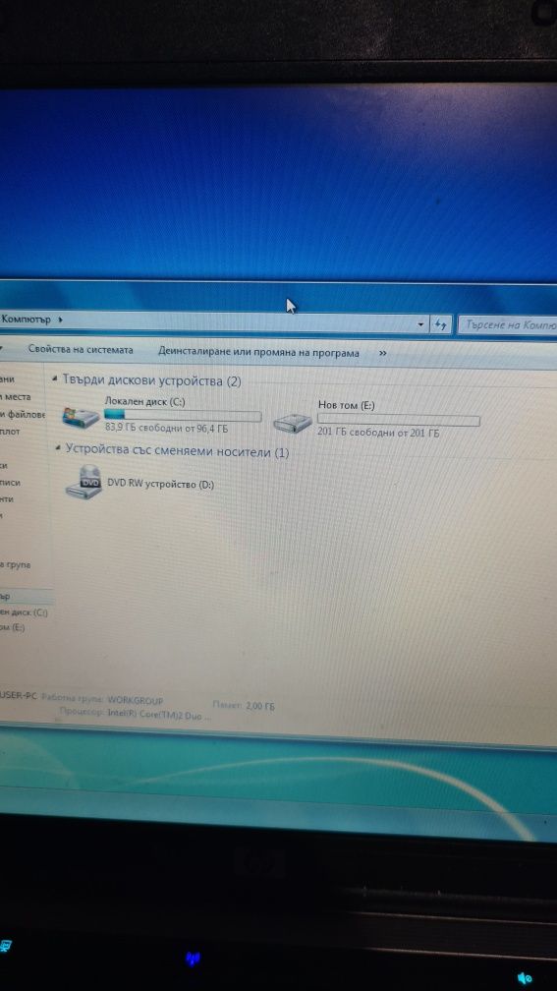Click the text 83,9 ГБ свободни от 96,4 ГБ
Screen dimensions: 557x991
click(166, 429)
